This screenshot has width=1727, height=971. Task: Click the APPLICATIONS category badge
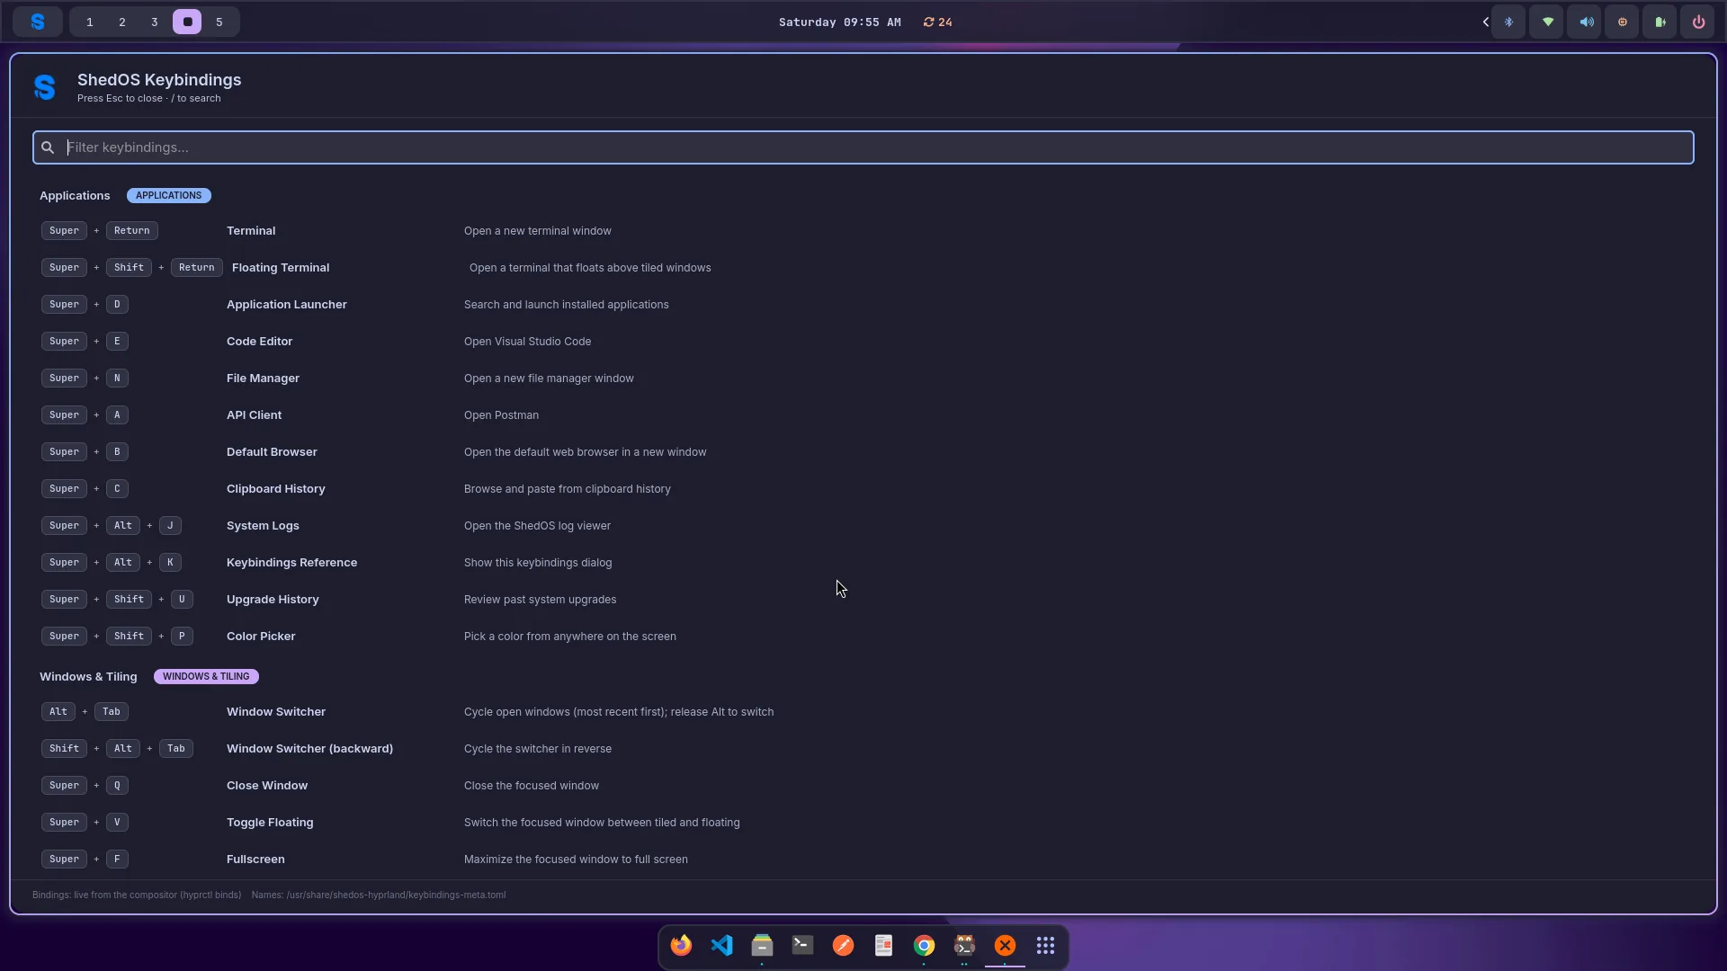169,195
